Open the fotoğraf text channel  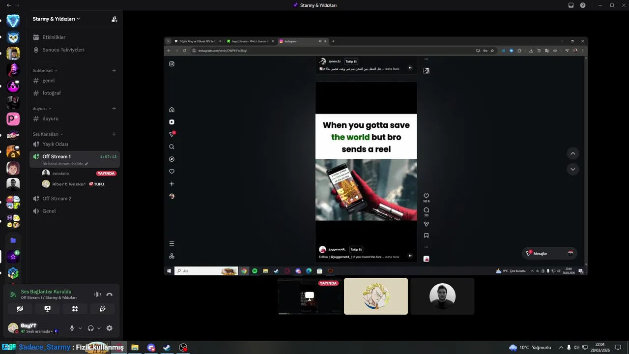[x=74, y=93]
